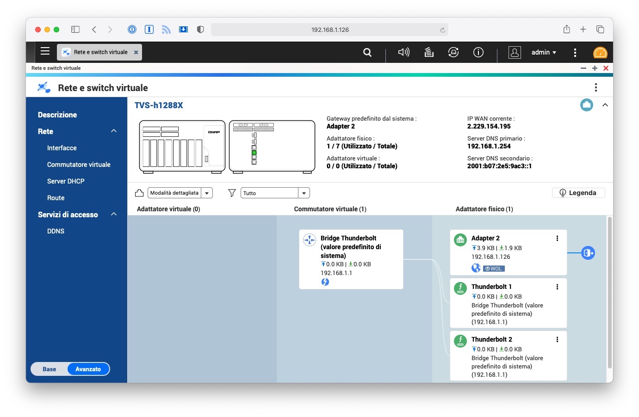Viewport: 639px width, 417px height.
Task: Open Server DHCP page link
Action: coord(66,181)
